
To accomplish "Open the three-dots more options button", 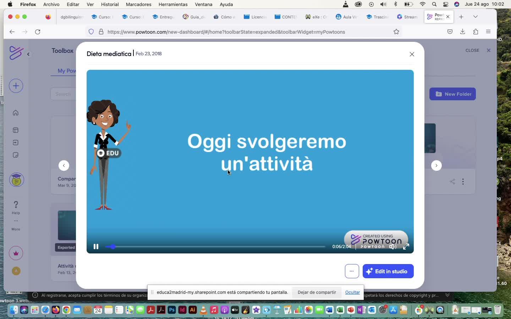I will [x=352, y=271].
